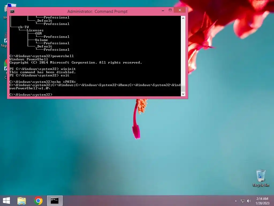Click the 'PS C:\Windows\system32> exit' line

pos(39,75)
